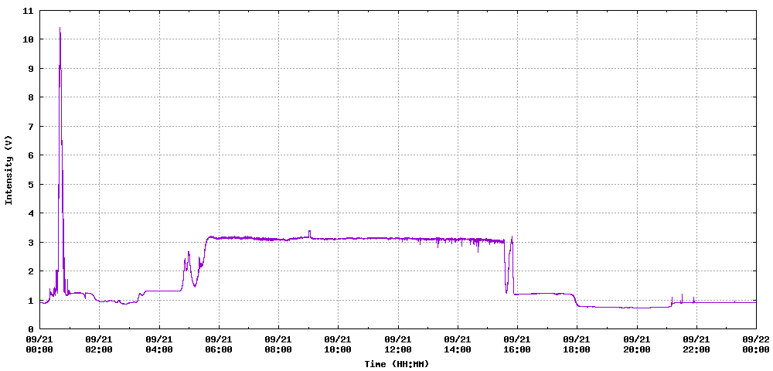The width and height of the screenshot is (773, 371).
Task: Click the "20:00" x-axis time label
Action: pyautogui.click(x=636, y=349)
